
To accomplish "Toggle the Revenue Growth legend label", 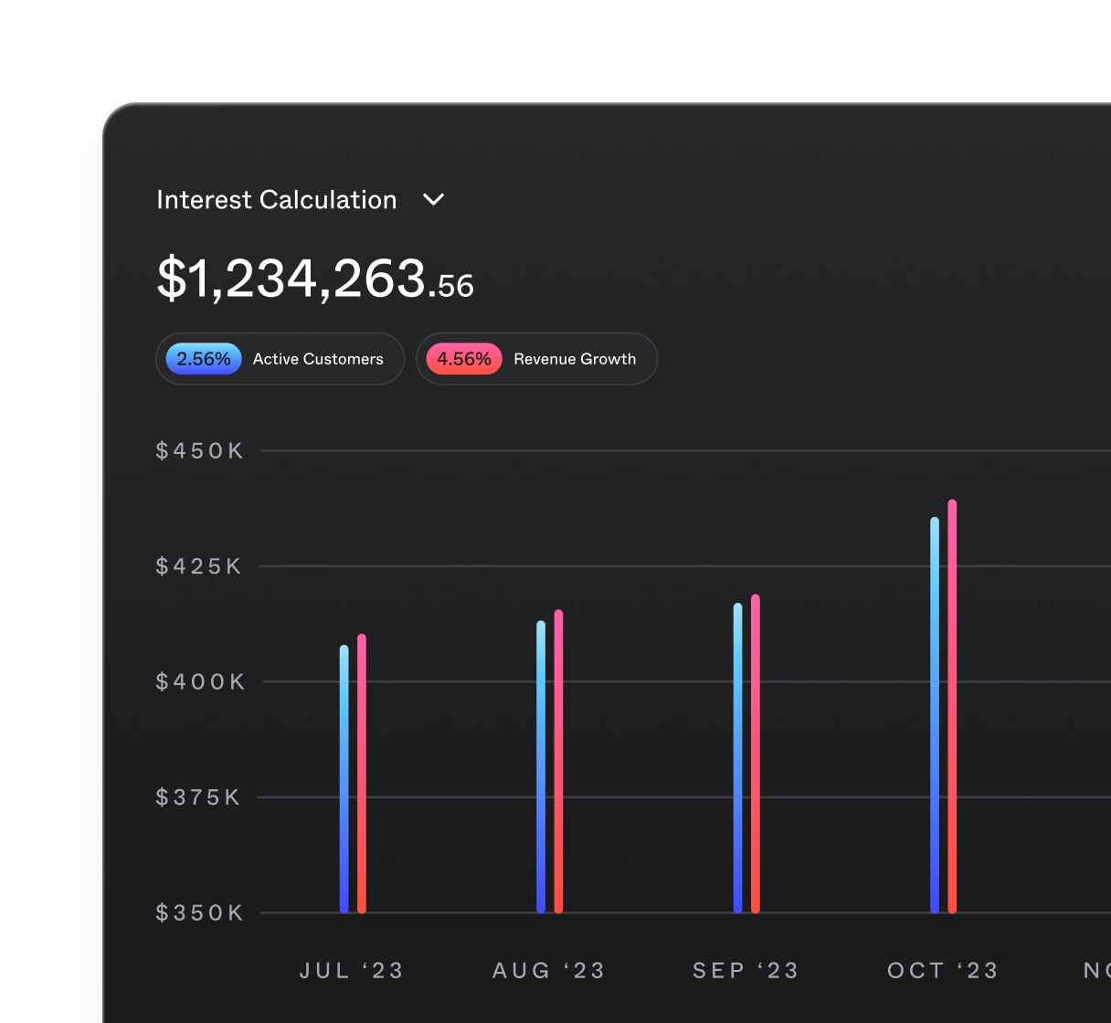I will (x=575, y=359).
